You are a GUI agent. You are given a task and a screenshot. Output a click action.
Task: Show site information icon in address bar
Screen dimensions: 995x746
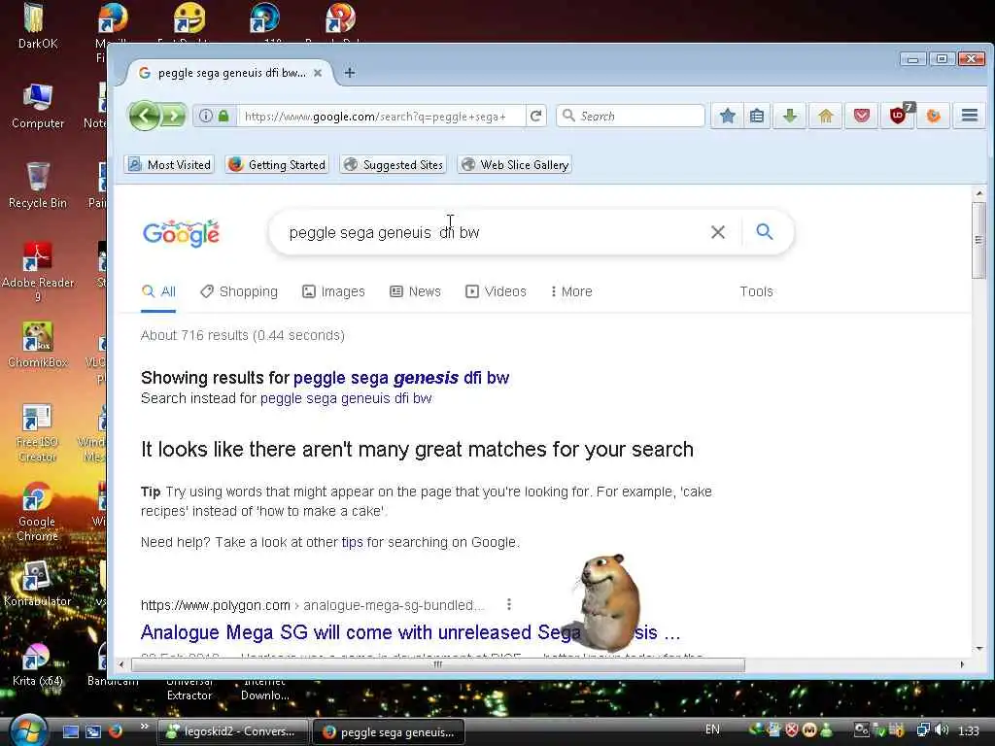point(206,117)
